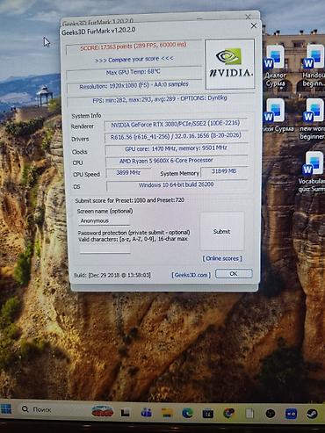Click the GPU core 1470 MHz clocks value
This screenshot has height=433, width=325.
pos(177,148)
